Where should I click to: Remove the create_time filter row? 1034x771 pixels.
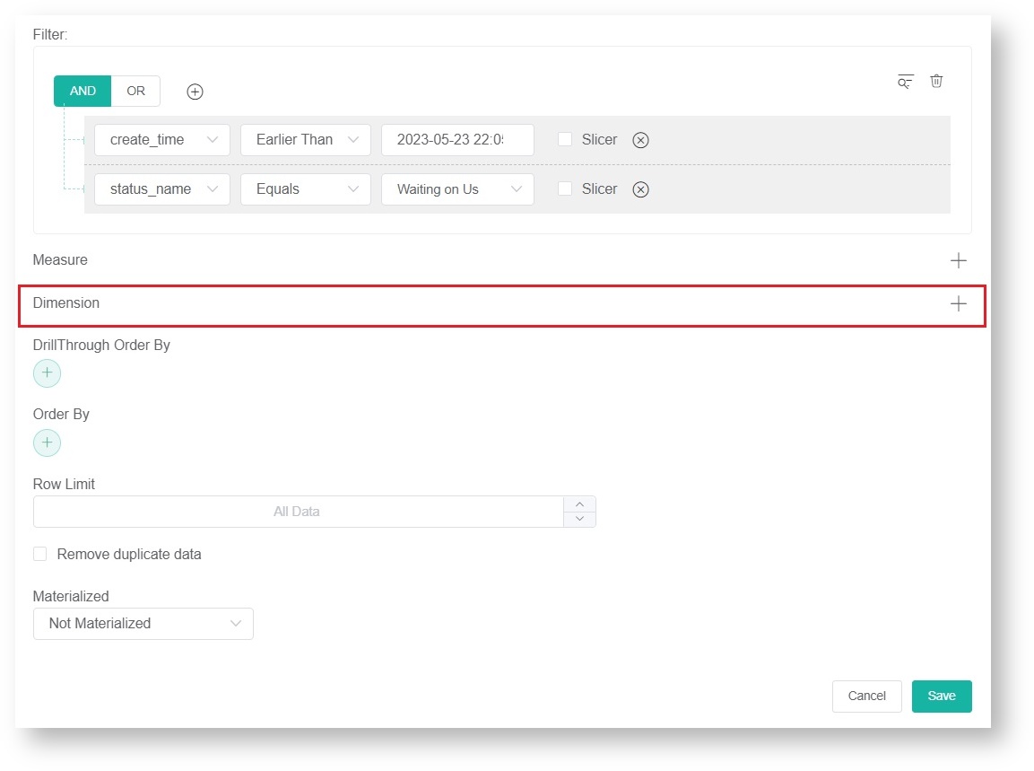640,140
